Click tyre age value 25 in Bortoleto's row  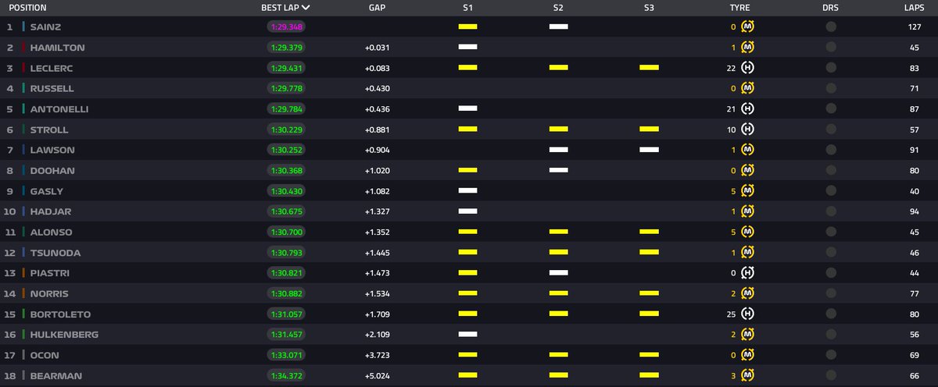pos(732,314)
